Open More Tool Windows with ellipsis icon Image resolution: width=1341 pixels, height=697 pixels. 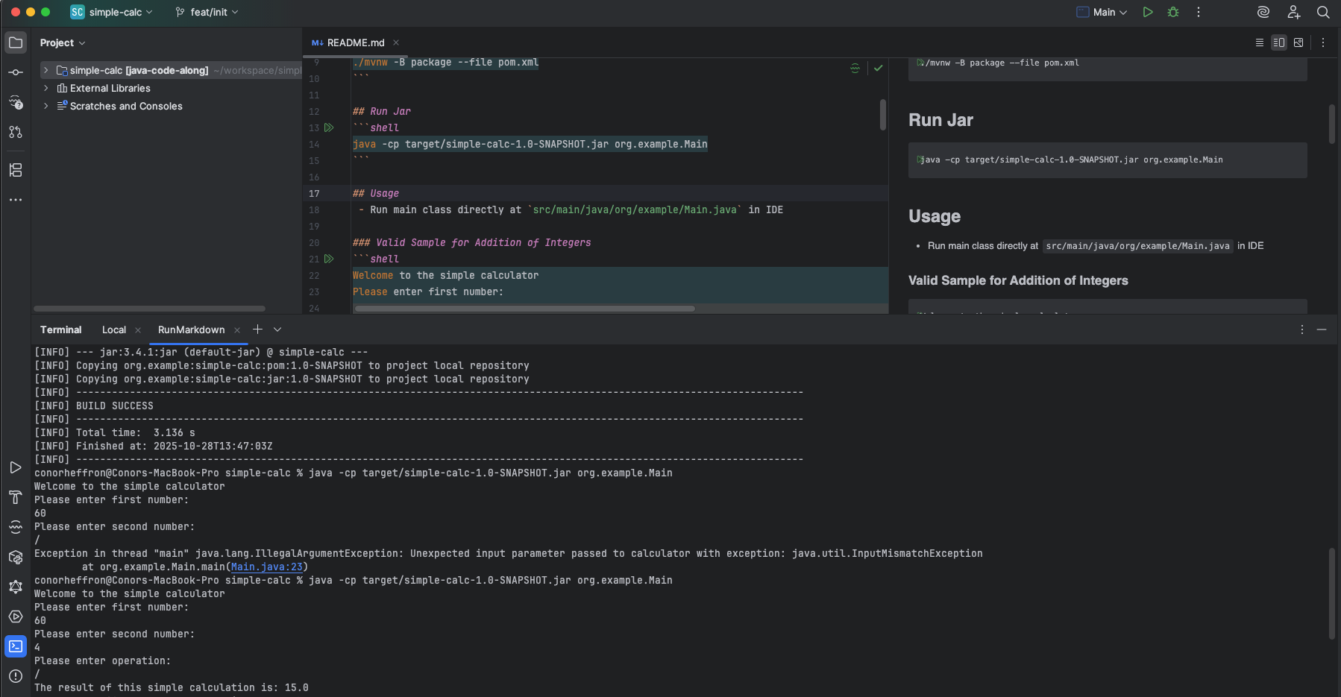tap(16, 199)
